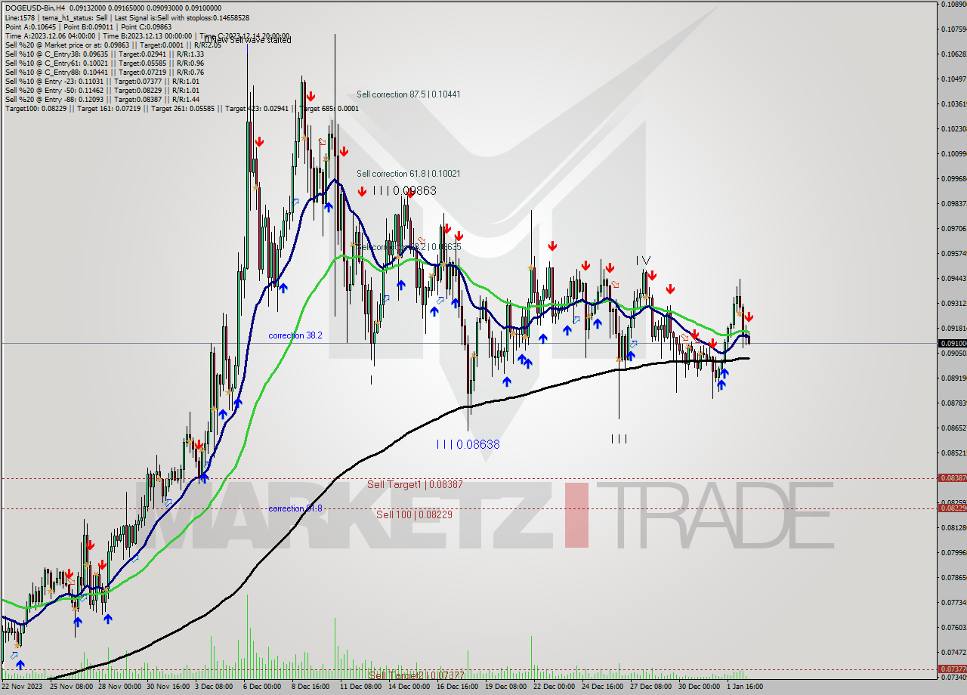Image resolution: width=967 pixels, height=695 pixels.
Task: Click the 0.08652 price axis label
Action: pos(953,428)
